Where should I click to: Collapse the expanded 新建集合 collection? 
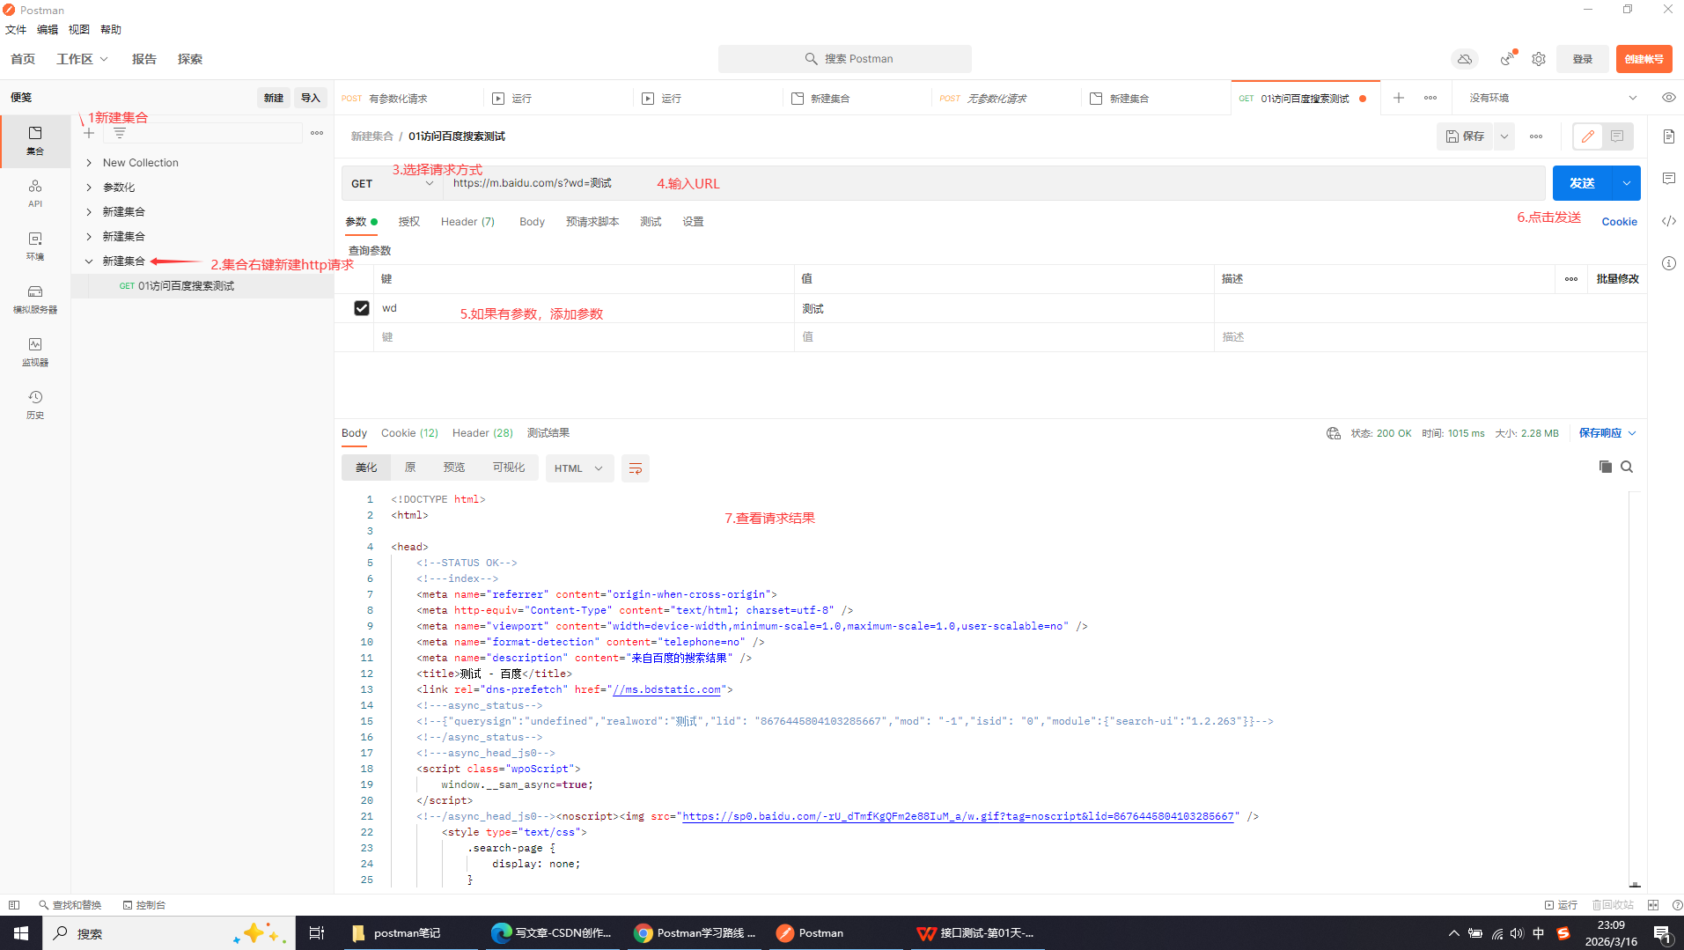coord(89,261)
